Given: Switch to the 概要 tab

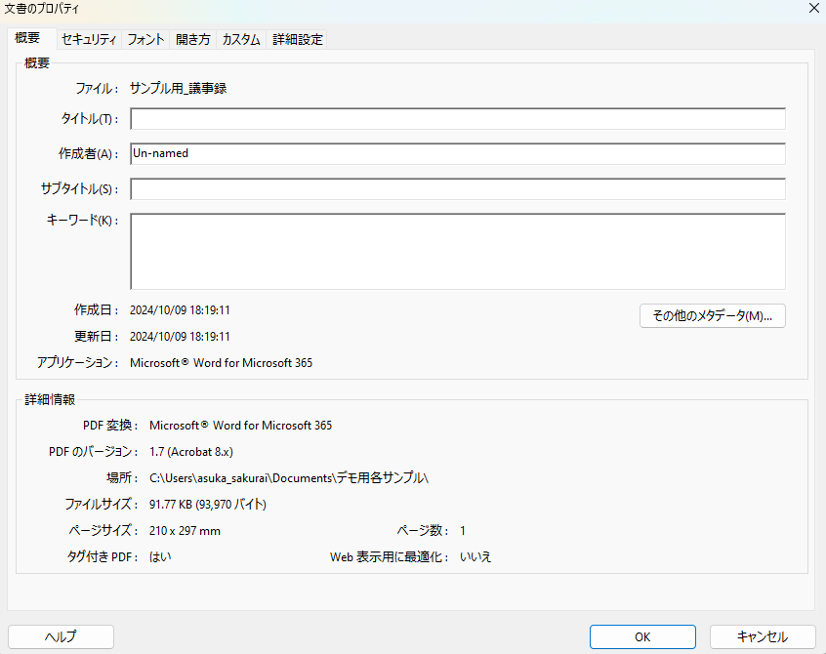Looking at the screenshot, I should (x=27, y=39).
